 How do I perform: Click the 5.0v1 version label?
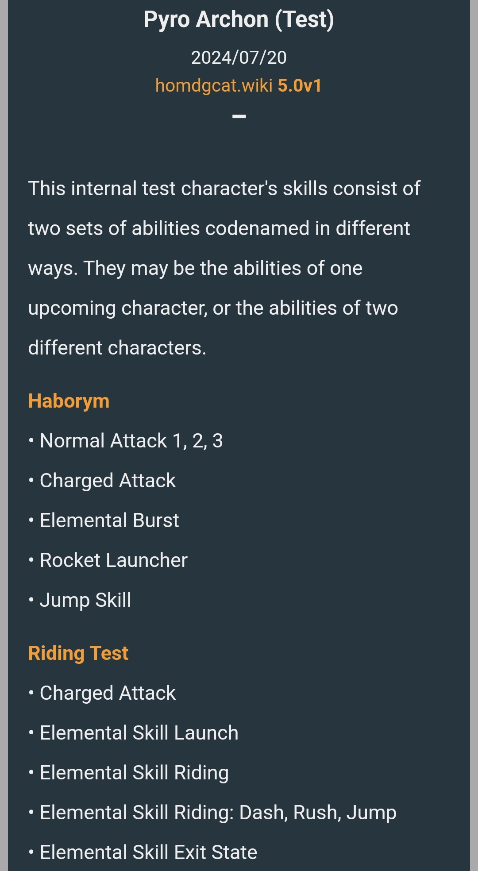(300, 85)
